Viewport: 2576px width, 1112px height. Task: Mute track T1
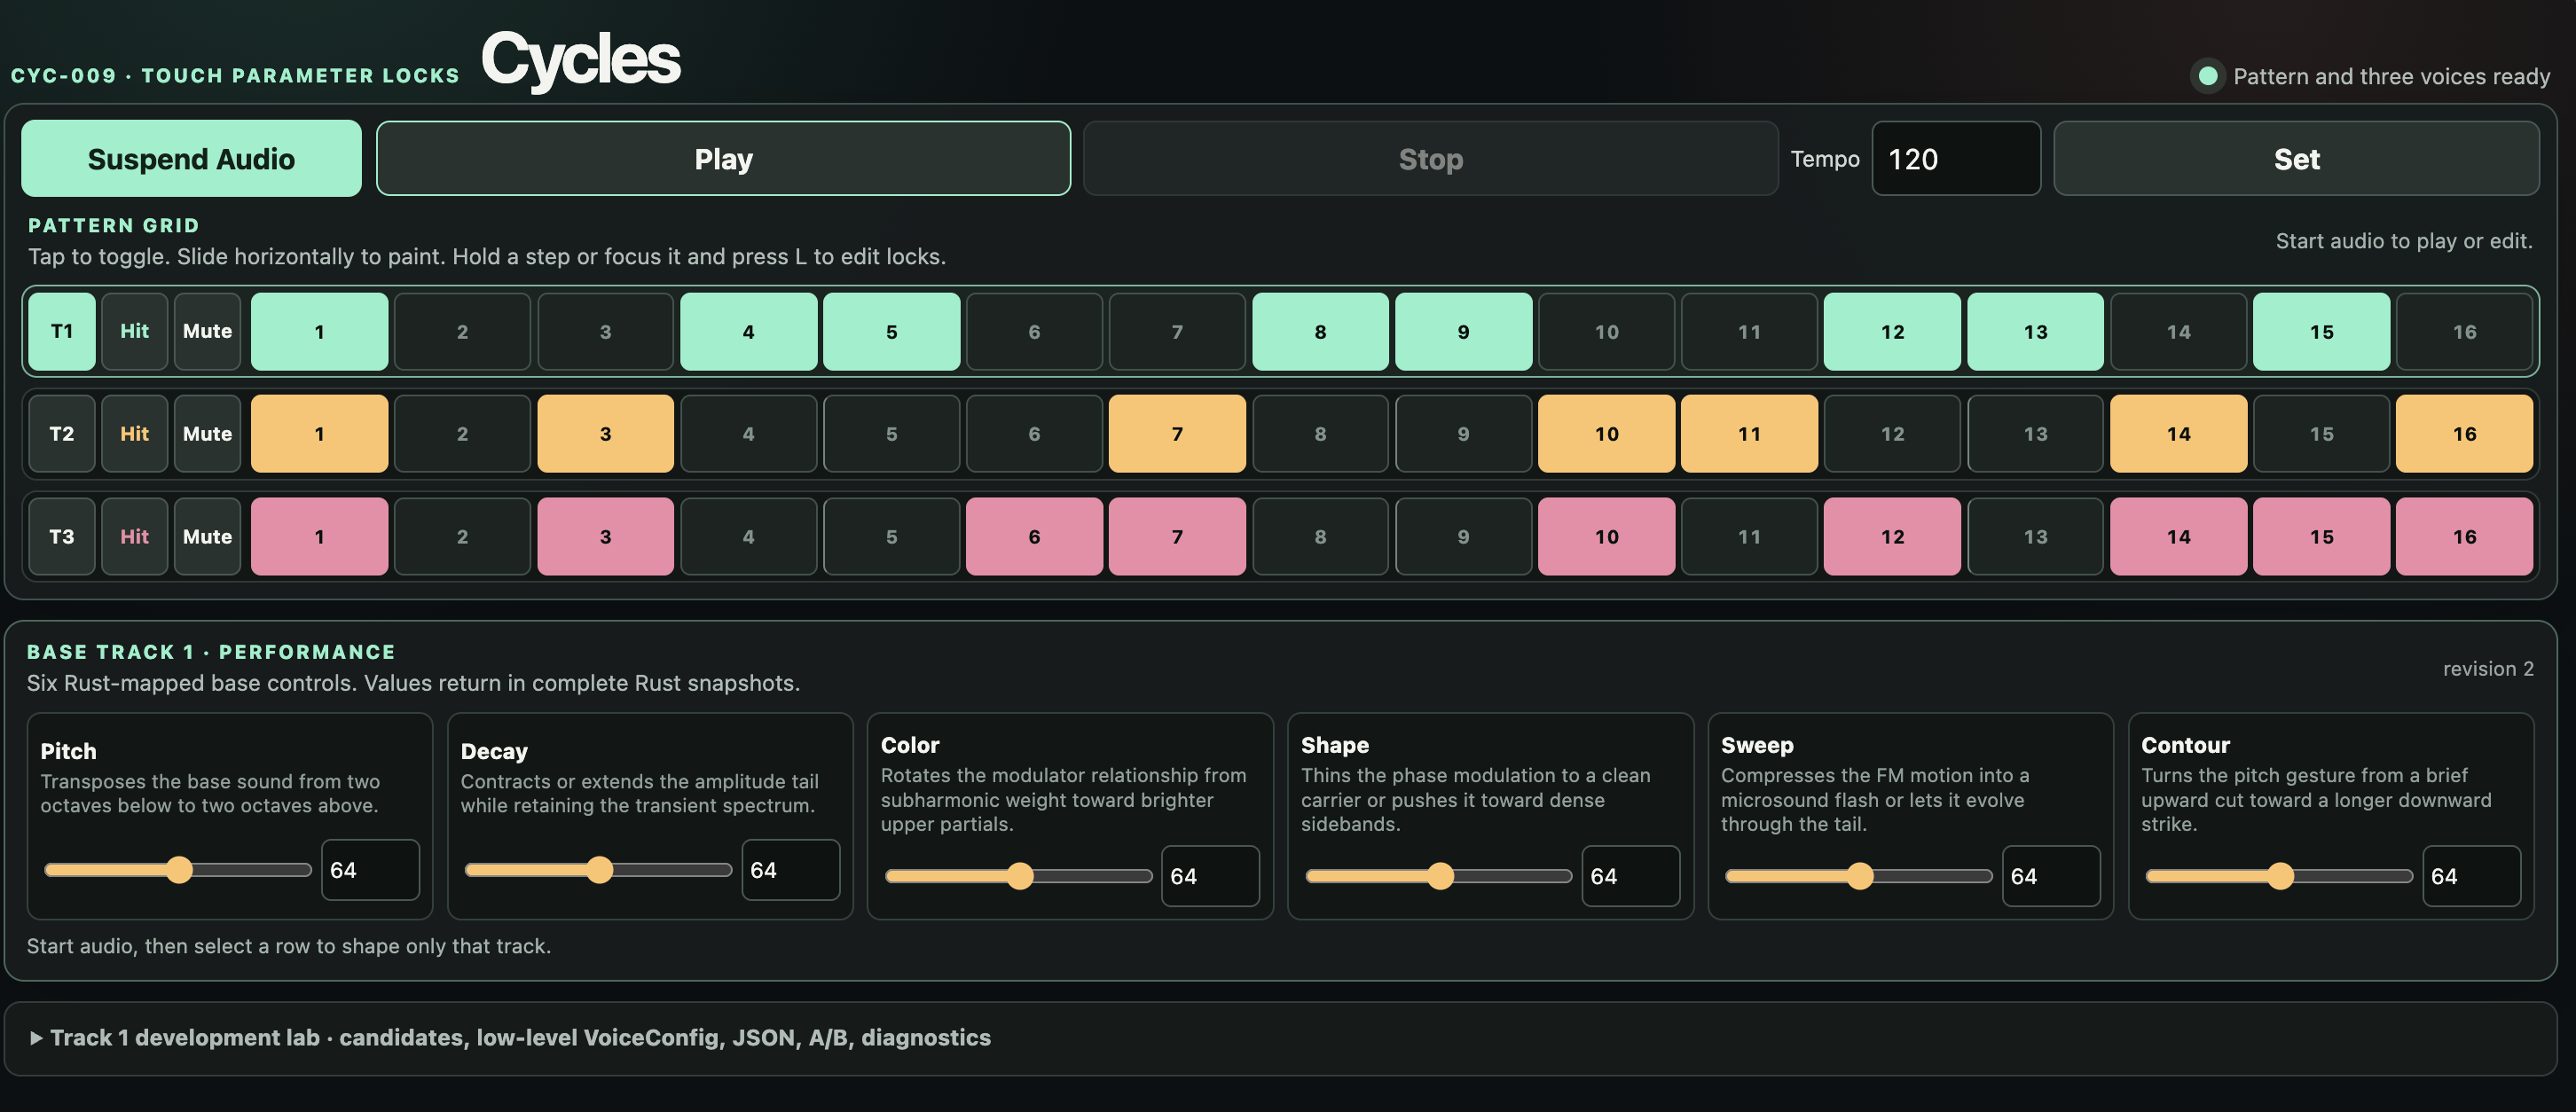point(207,331)
